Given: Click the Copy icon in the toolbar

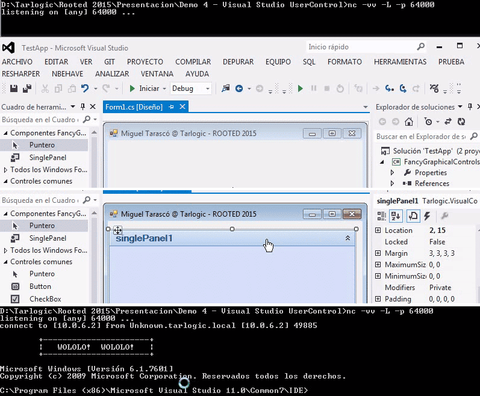Looking at the screenshot, I should (58, 88).
